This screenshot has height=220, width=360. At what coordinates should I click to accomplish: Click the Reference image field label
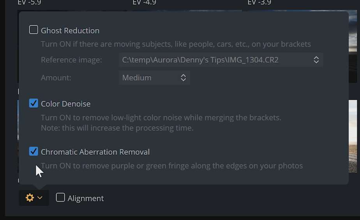(x=71, y=60)
